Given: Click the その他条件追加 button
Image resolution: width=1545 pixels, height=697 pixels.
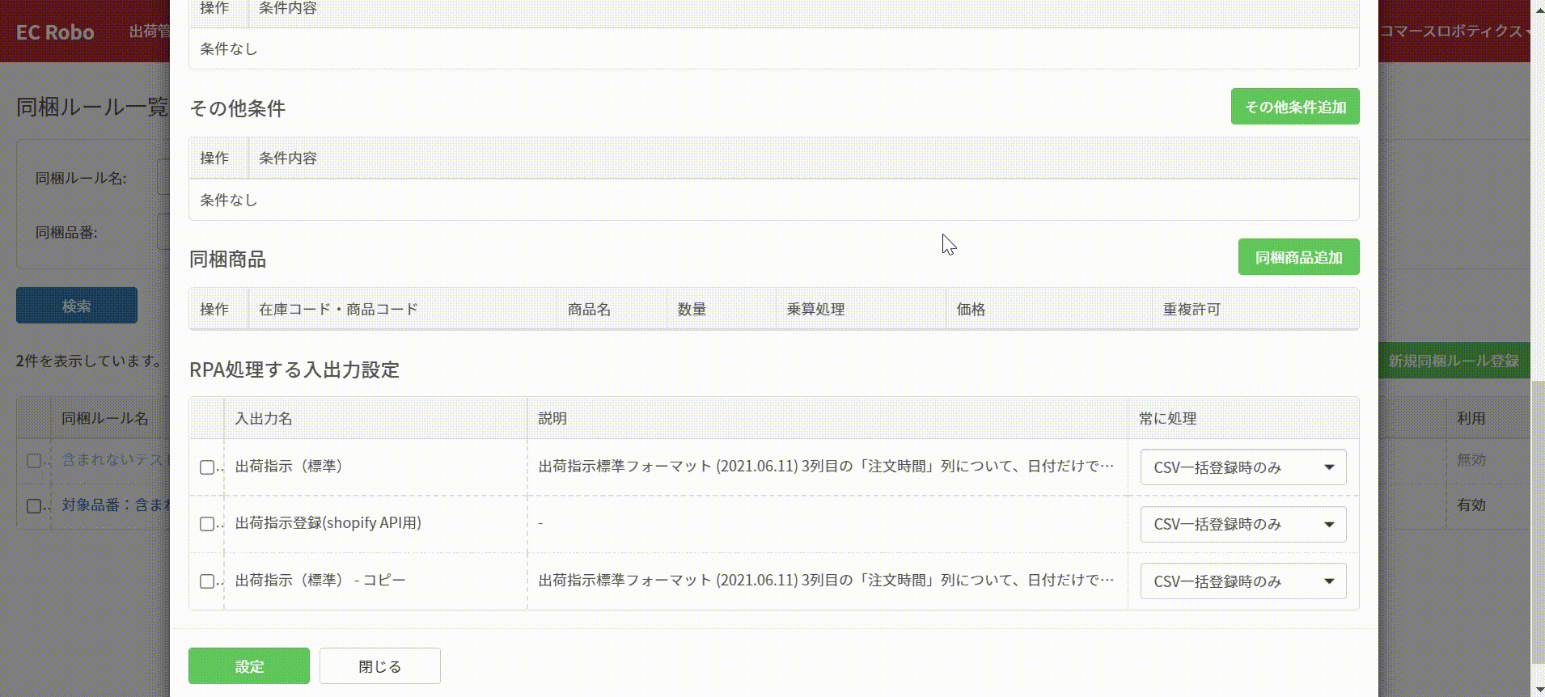Looking at the screenshot, I should (x=1295, y=107).
